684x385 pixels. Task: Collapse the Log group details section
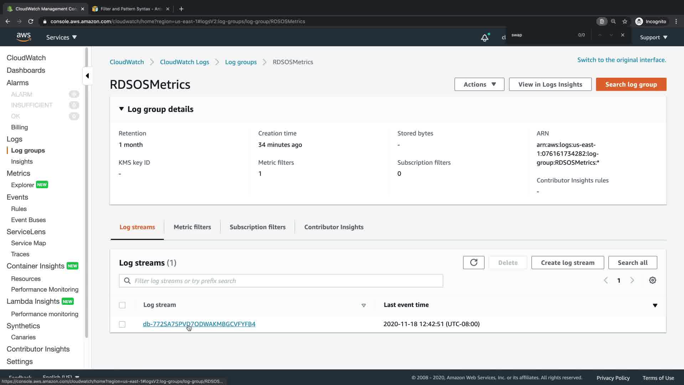pyautogui.click(x=121, y=109)
